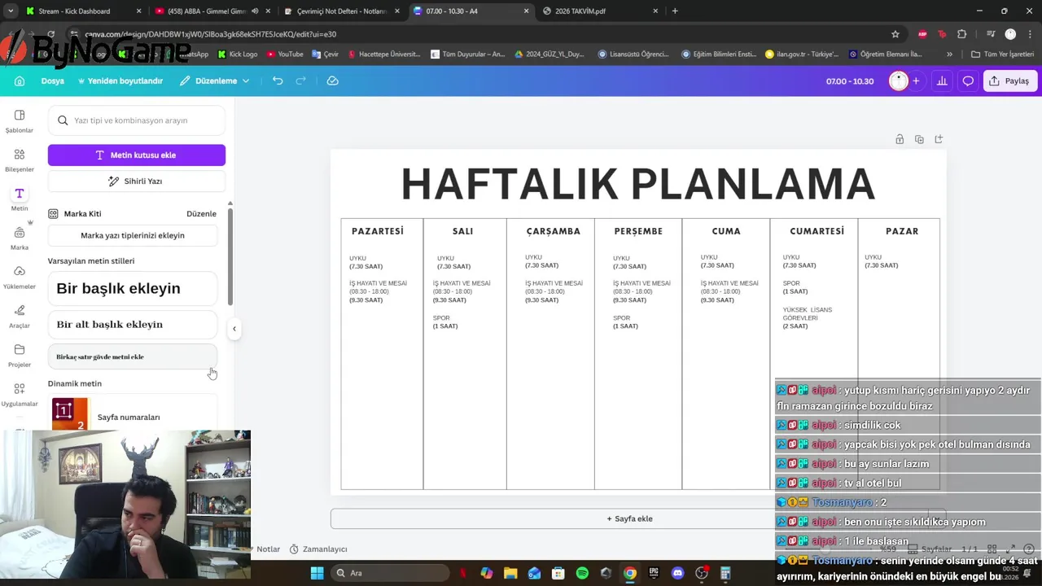
Task: Open the Notlar panel
Action: 268,549
